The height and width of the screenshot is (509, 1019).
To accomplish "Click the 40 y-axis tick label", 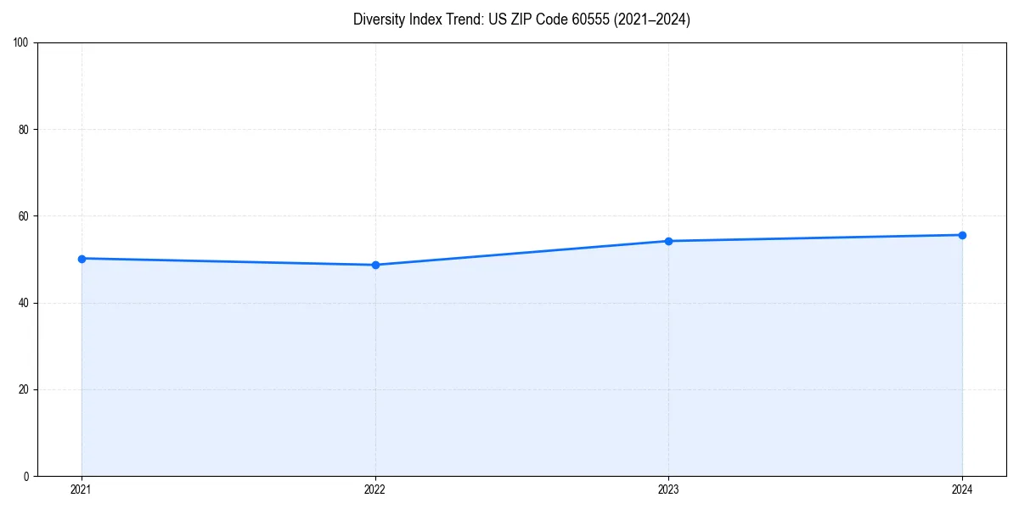I will tap(23, 301).
